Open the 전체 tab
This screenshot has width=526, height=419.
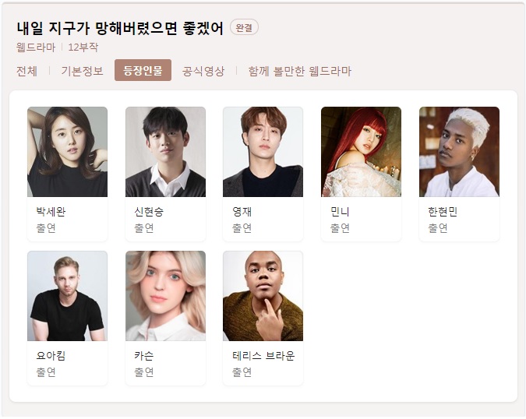tap(26, 71)
